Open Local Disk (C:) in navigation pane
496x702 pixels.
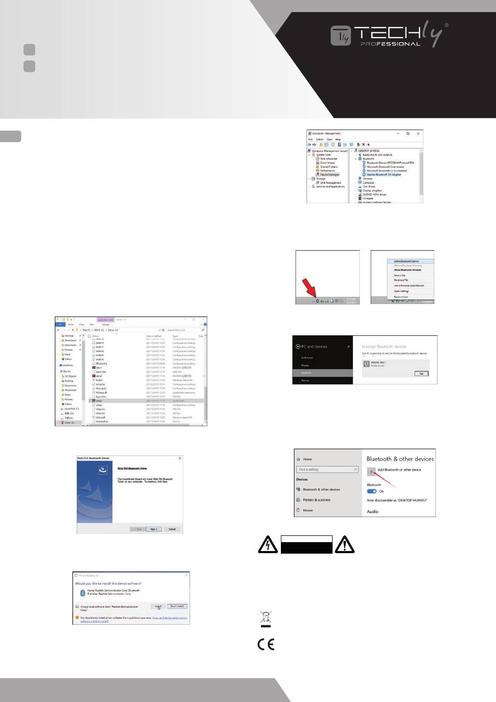pos(69,408)
